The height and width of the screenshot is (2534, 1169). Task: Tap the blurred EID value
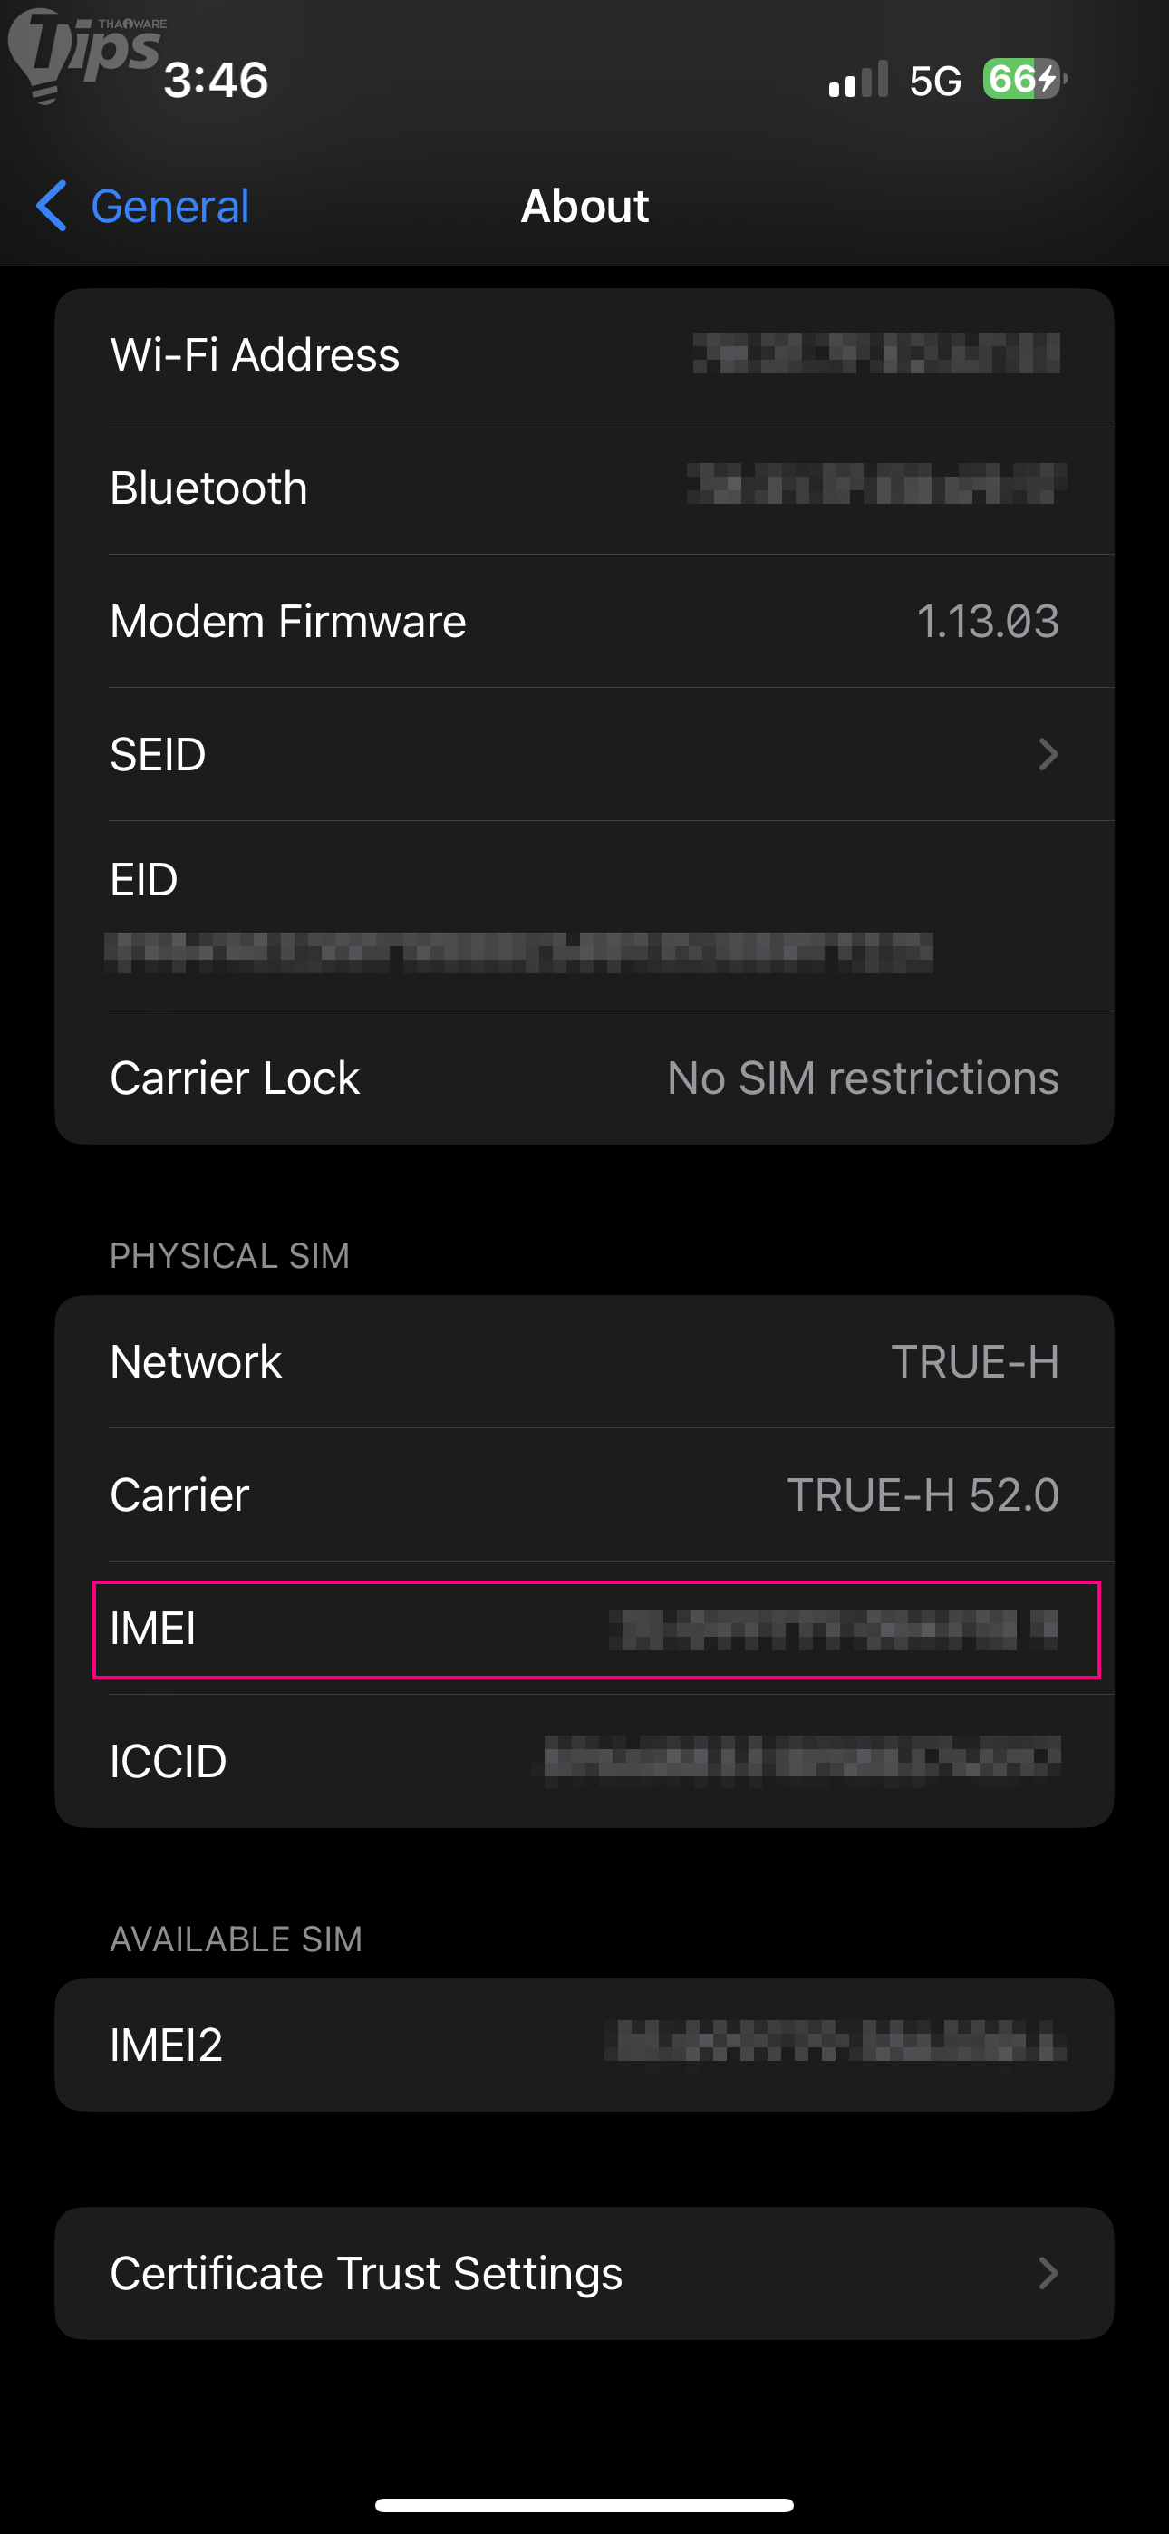[x=518, y=952]
